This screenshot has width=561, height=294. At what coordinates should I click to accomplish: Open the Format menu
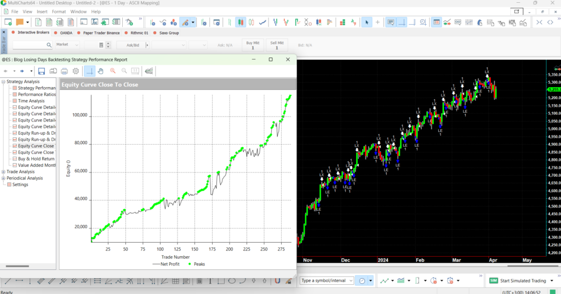click(x=59, y=11)
